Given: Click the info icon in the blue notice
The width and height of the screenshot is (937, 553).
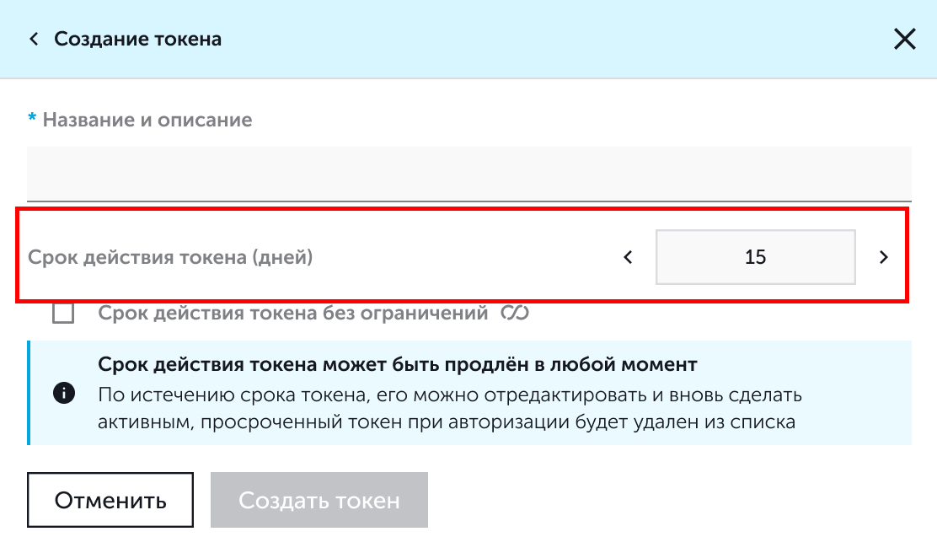Looking at the screenshot, I should point(64,393).
